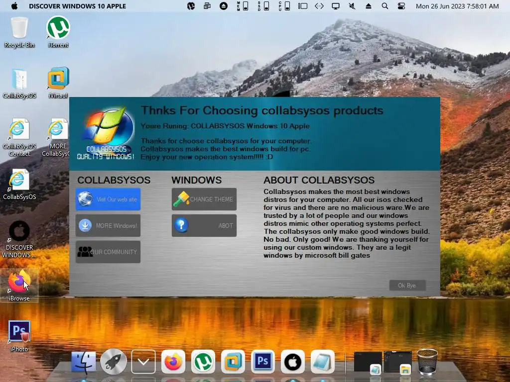This screenshot has height=382, width=510.
Task: Click the chevron-down box in dock
Action: [143, 362]
